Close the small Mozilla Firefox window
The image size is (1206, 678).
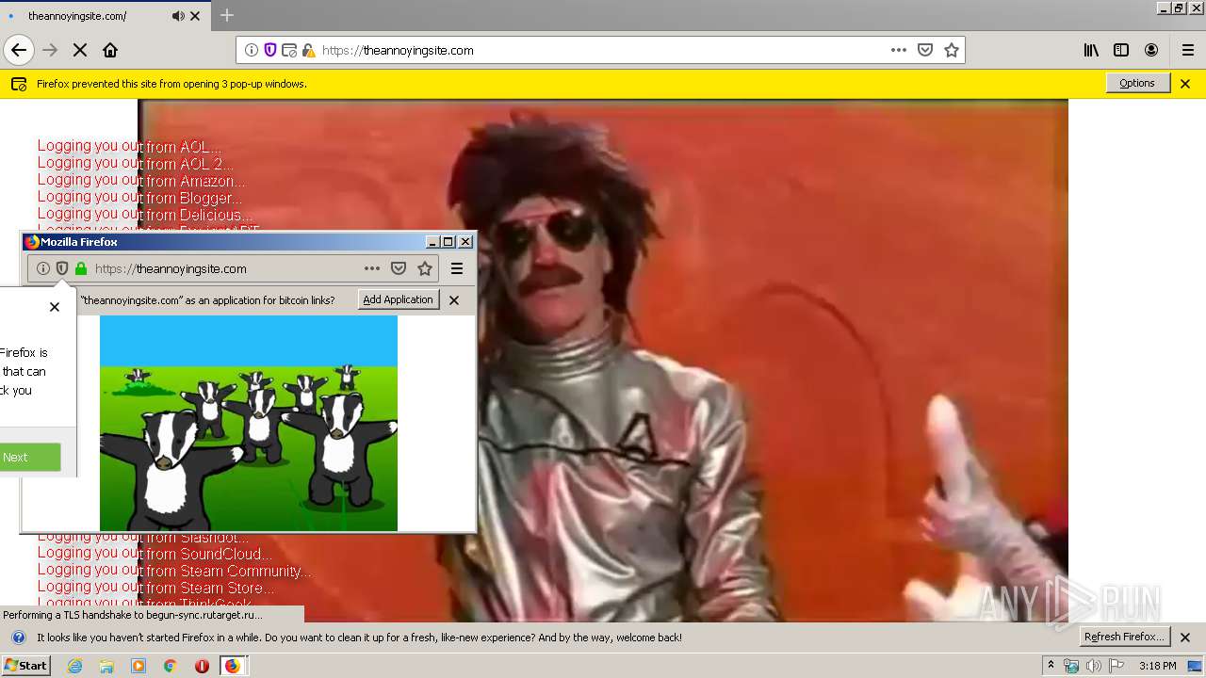pos(465,242)
